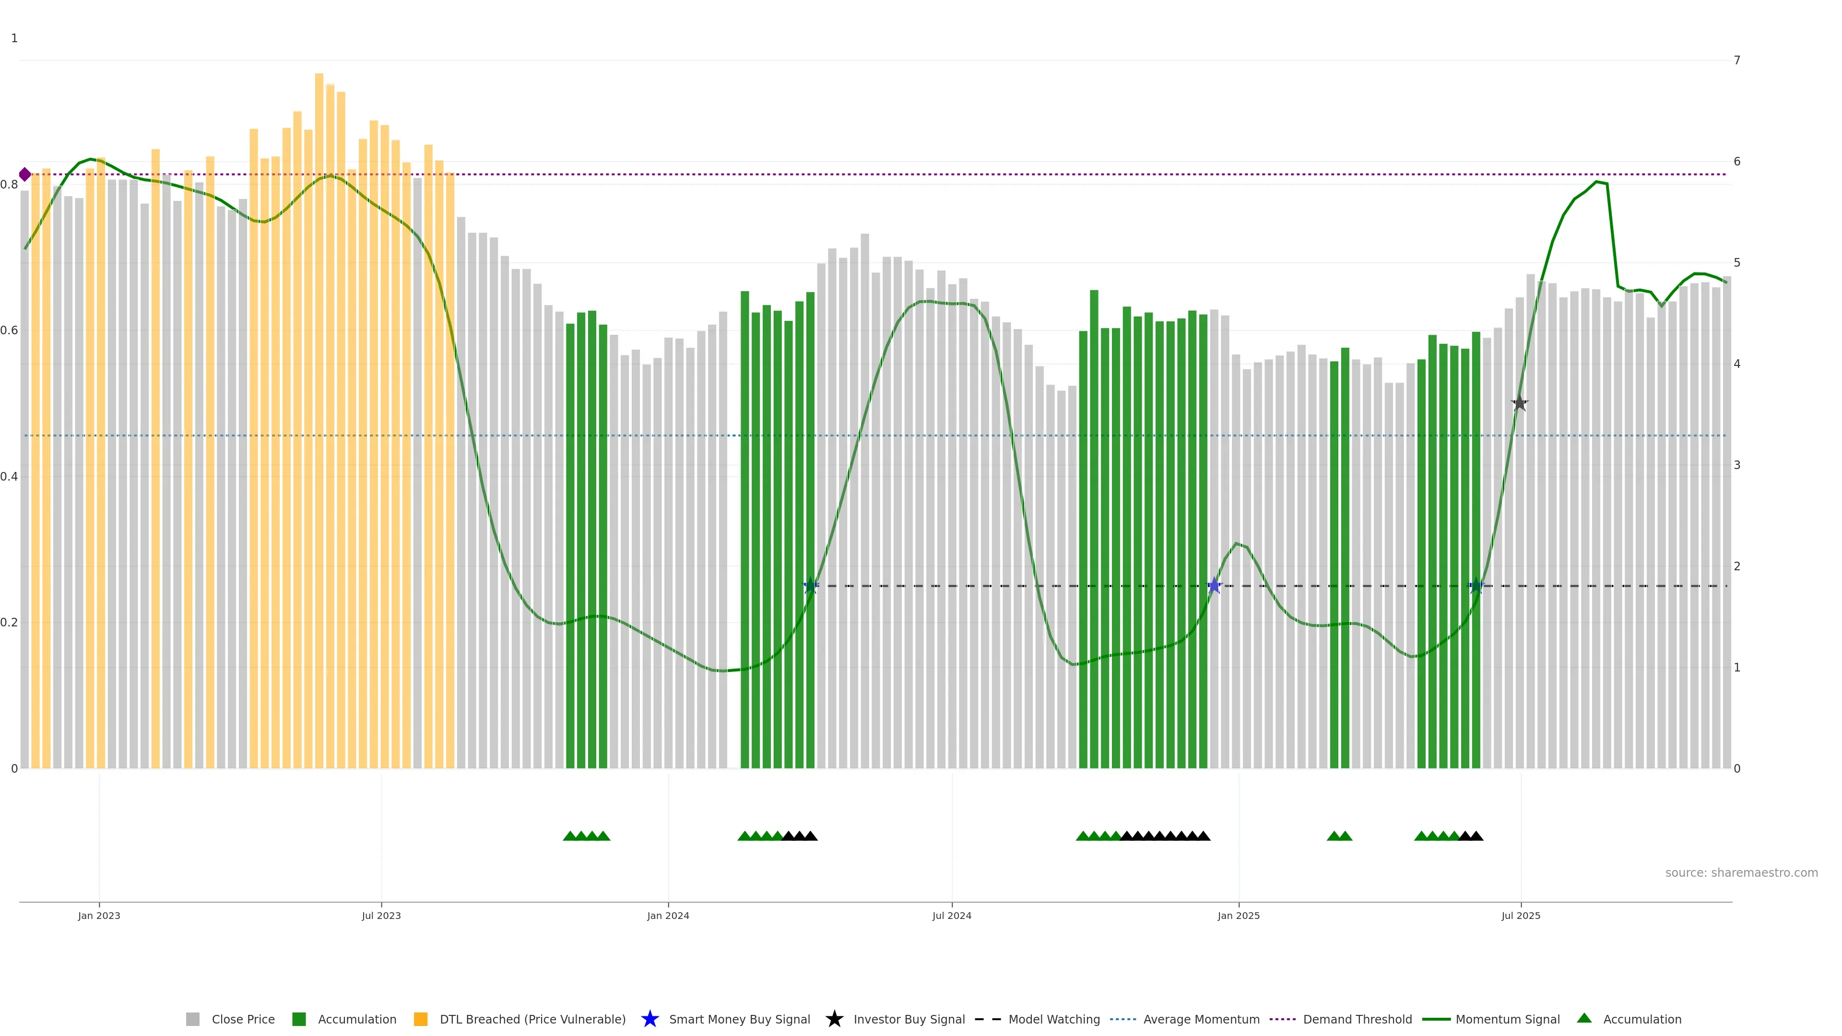Click the black triangle cluster below late 2024 bars

1165,836
